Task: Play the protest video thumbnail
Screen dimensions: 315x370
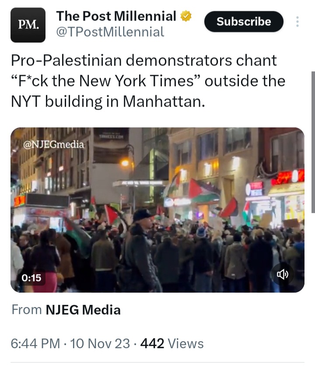Action: tap(157, 210)
